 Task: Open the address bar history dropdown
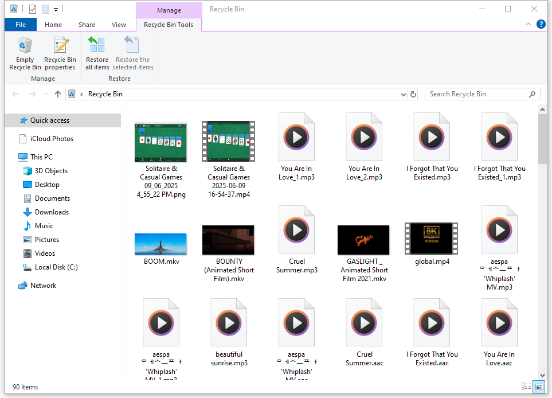405,93
